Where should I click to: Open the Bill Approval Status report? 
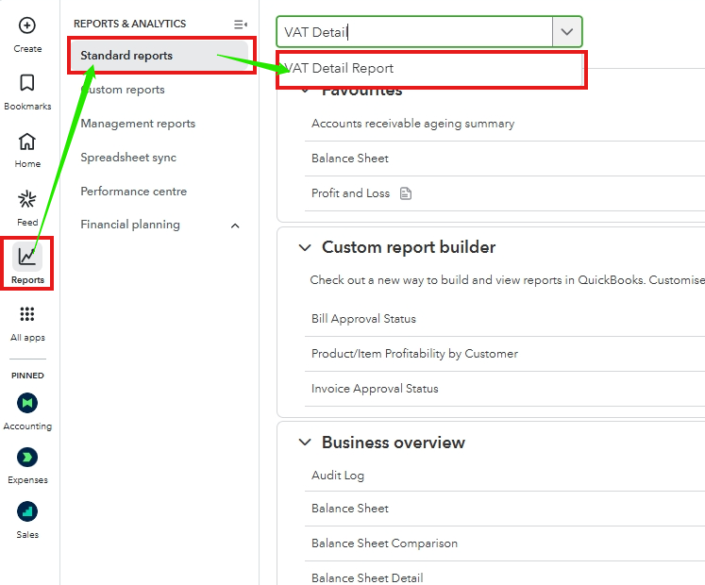click(363, 319)
